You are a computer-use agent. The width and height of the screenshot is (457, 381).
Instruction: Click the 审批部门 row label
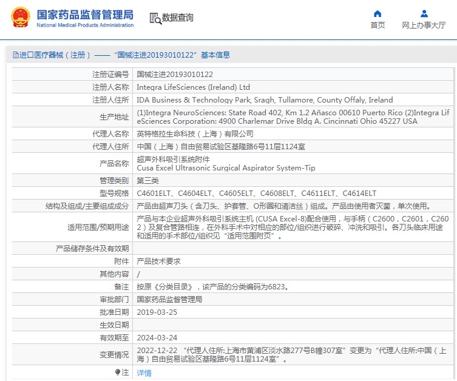(114, 300)
